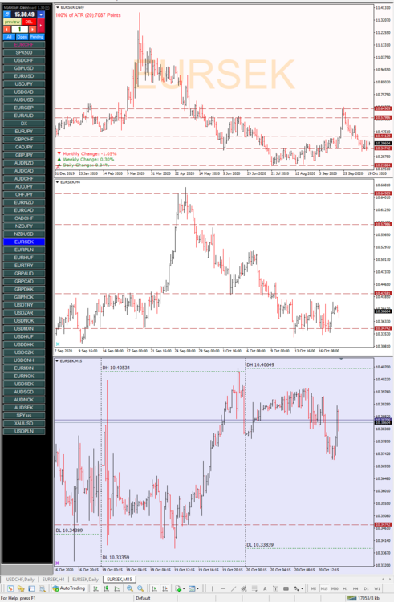Select the USDPLN symbol button
The height and width of the screenshot is (602, 394).
point(24,431)
